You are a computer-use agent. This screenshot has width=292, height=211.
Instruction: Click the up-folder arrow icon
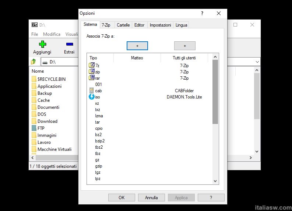(34, 62)
